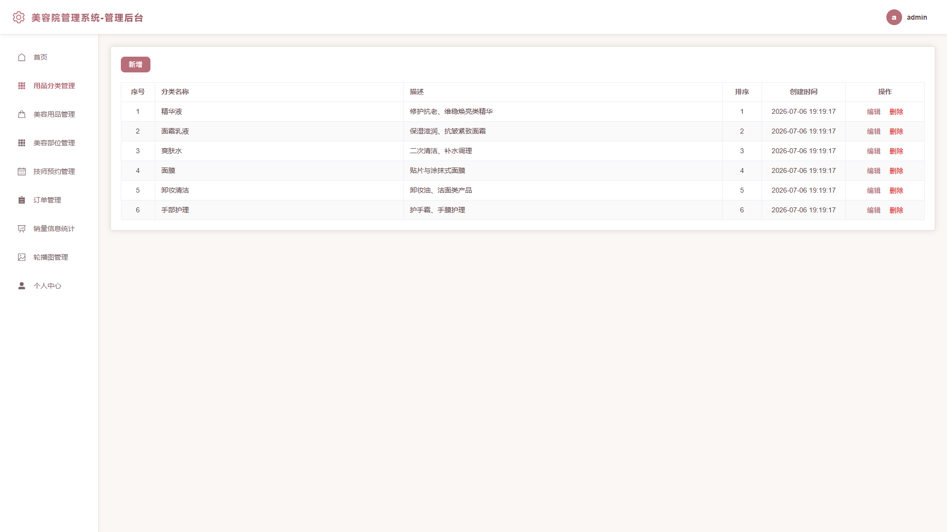Click the home icon beside 首页
947x532 pixels.
(22, 57)
